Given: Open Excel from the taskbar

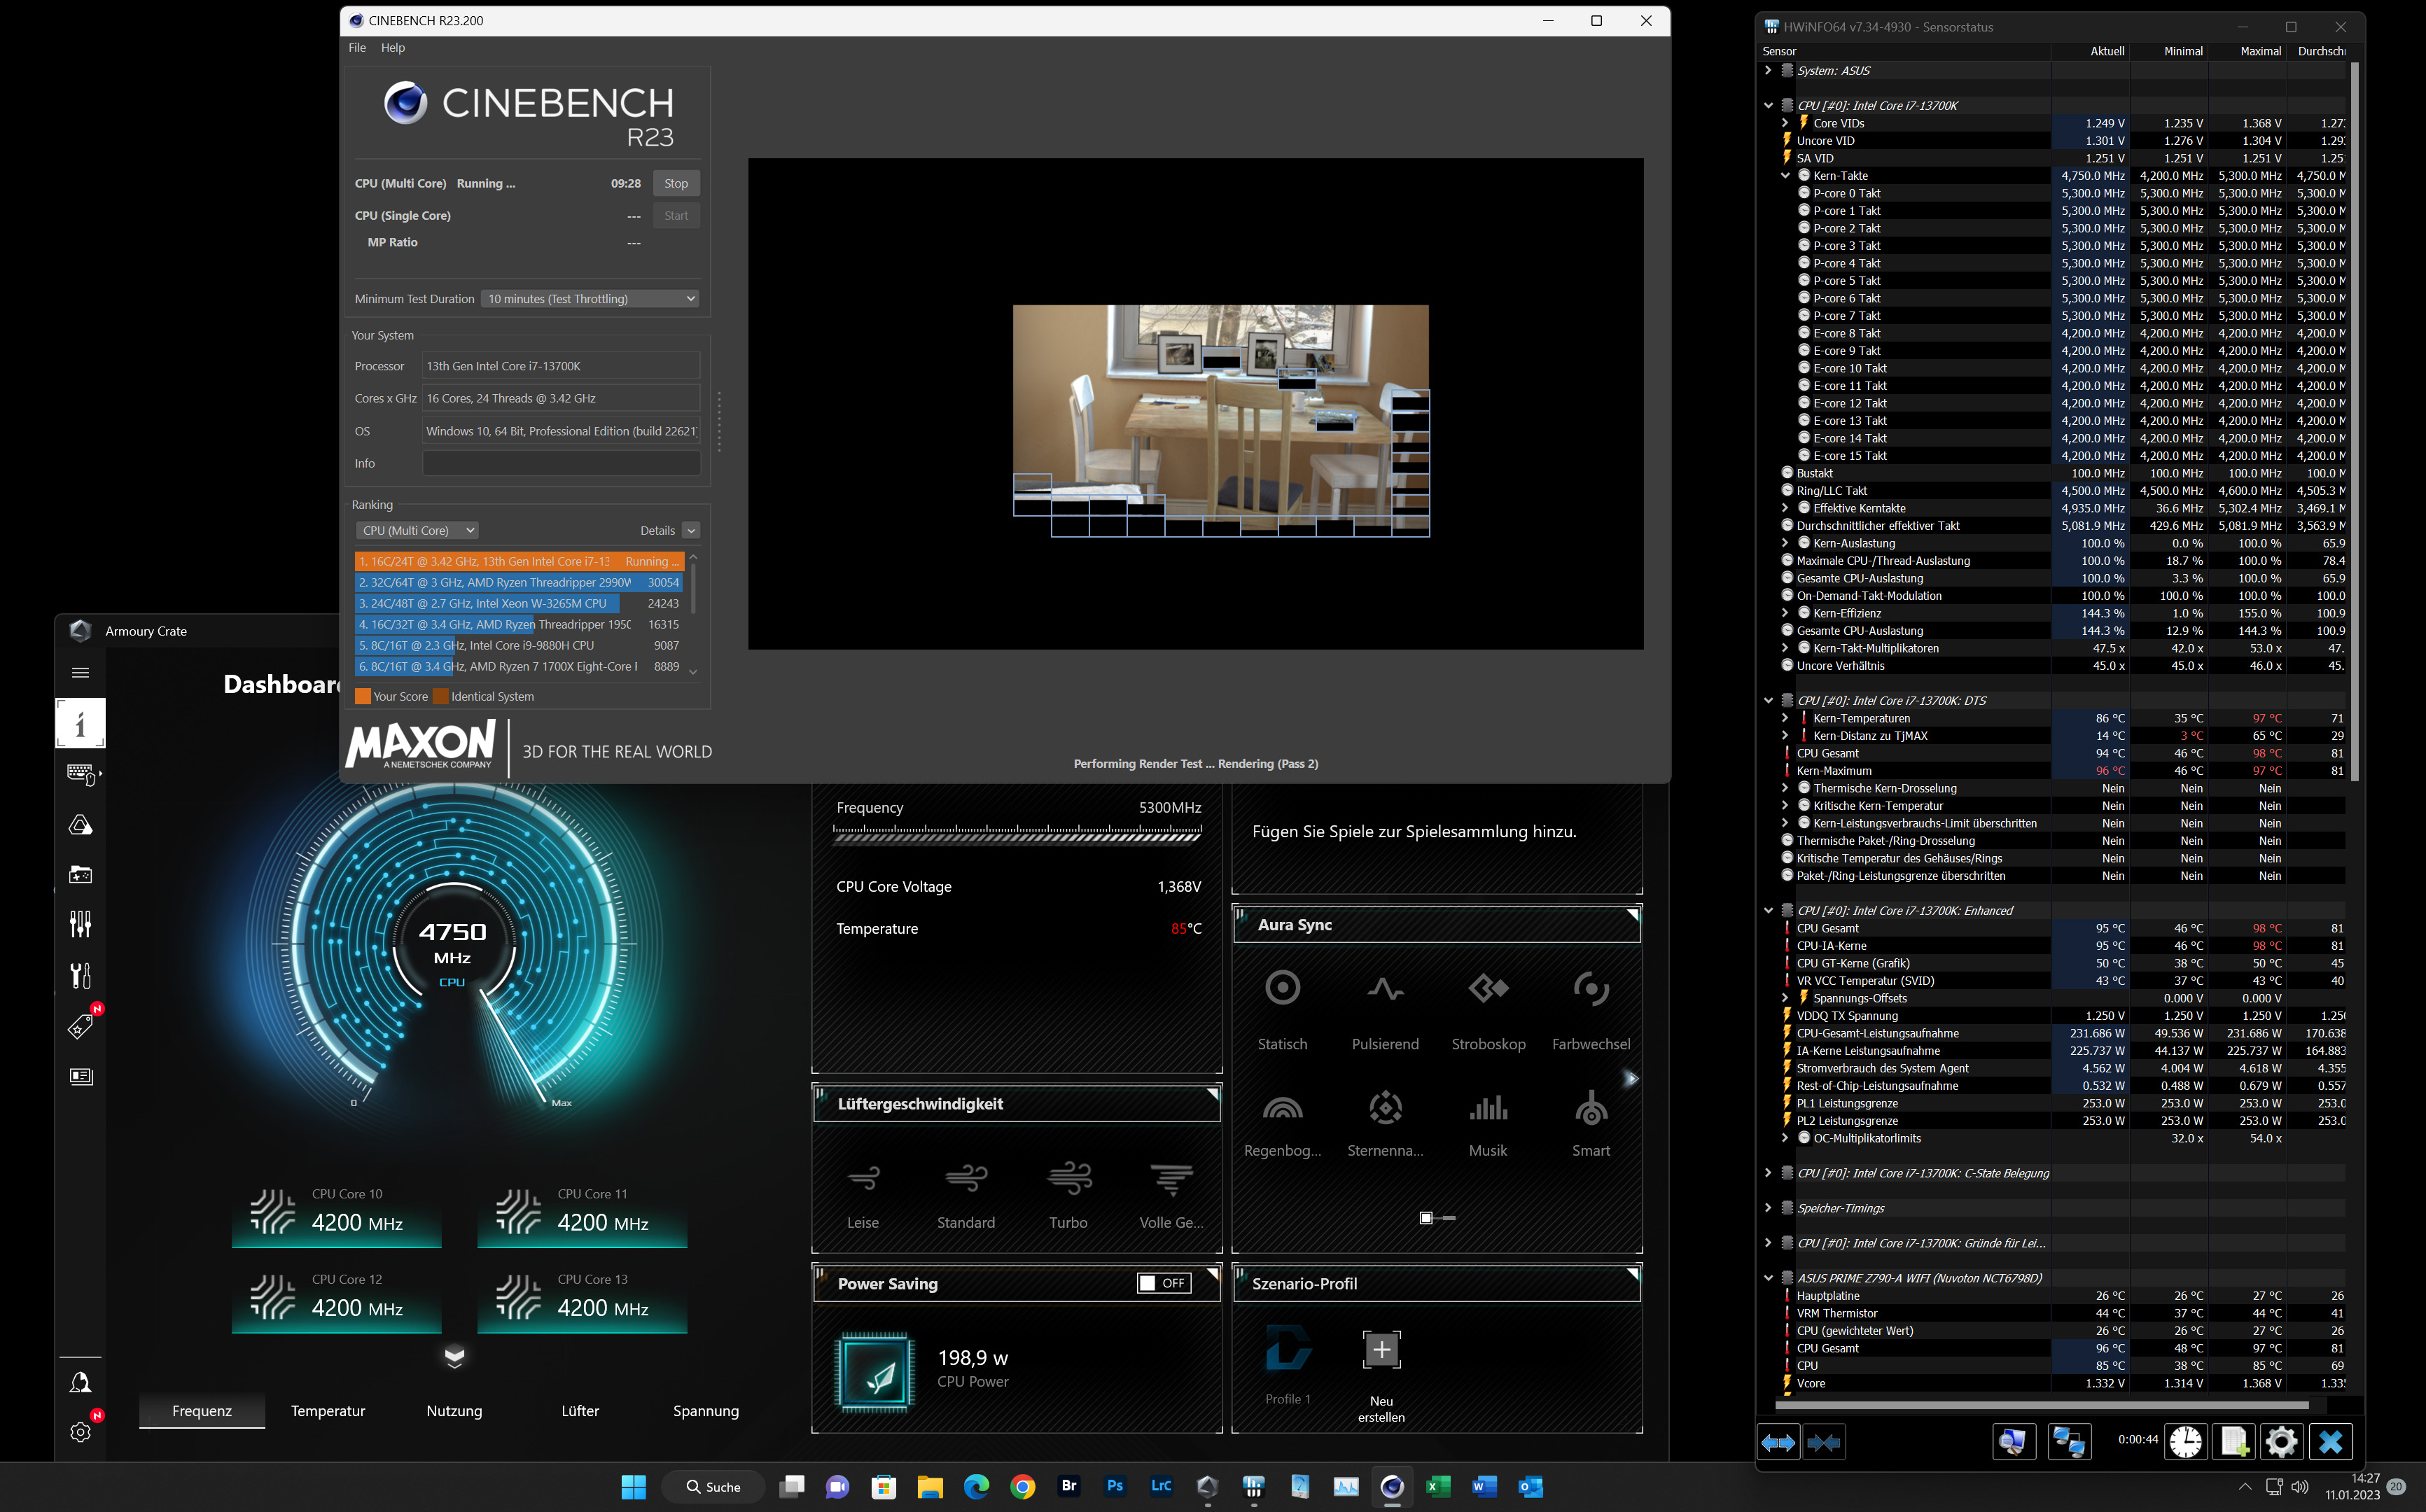Looking at the screenshot, I should pyautogui.click(x=1437, y=1487).
